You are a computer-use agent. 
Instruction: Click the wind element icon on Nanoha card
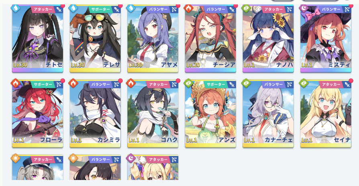[x=246, y=8]
